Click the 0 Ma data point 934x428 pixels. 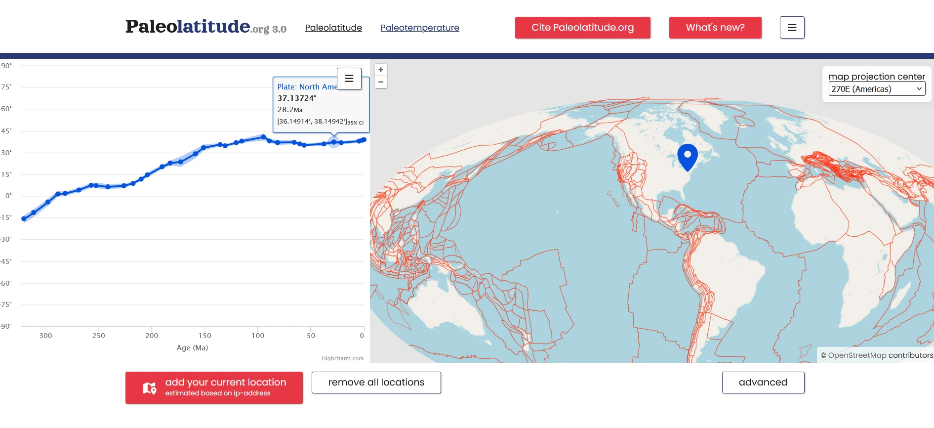pyautogui.click(x=364, y=140)
